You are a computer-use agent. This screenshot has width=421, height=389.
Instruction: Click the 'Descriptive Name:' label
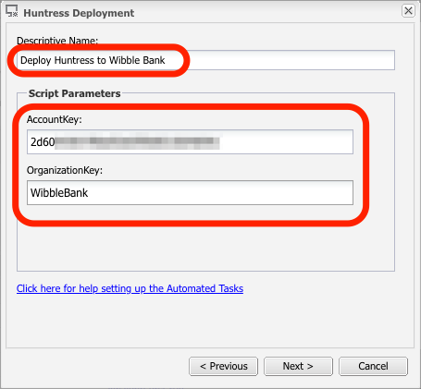click(57, 41)
